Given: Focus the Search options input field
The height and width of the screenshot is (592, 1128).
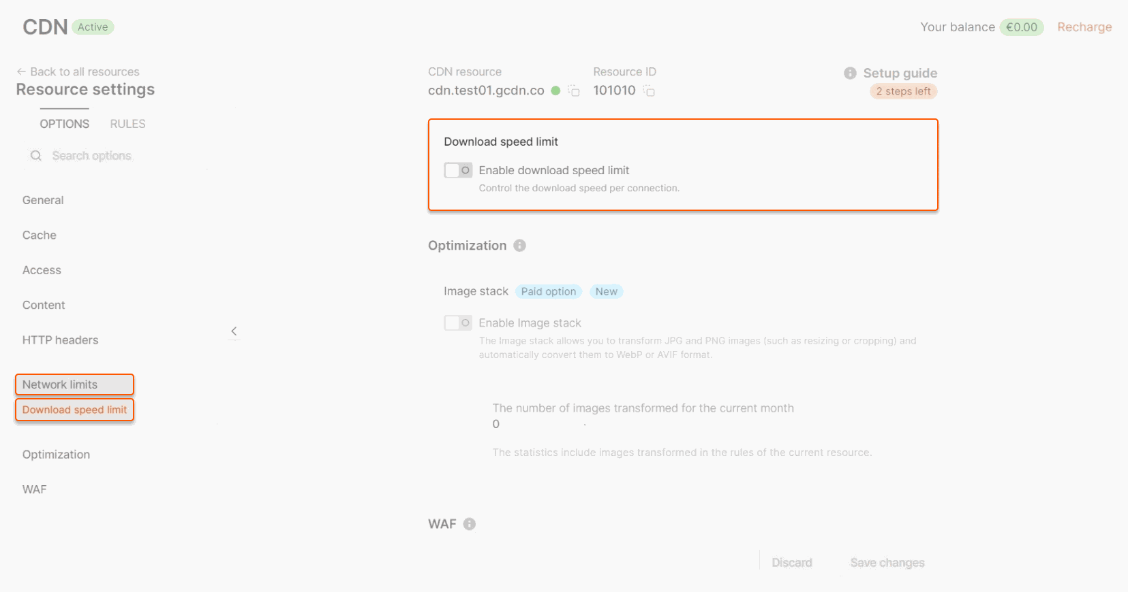Looking at the screenshot, I should point(116,156).
